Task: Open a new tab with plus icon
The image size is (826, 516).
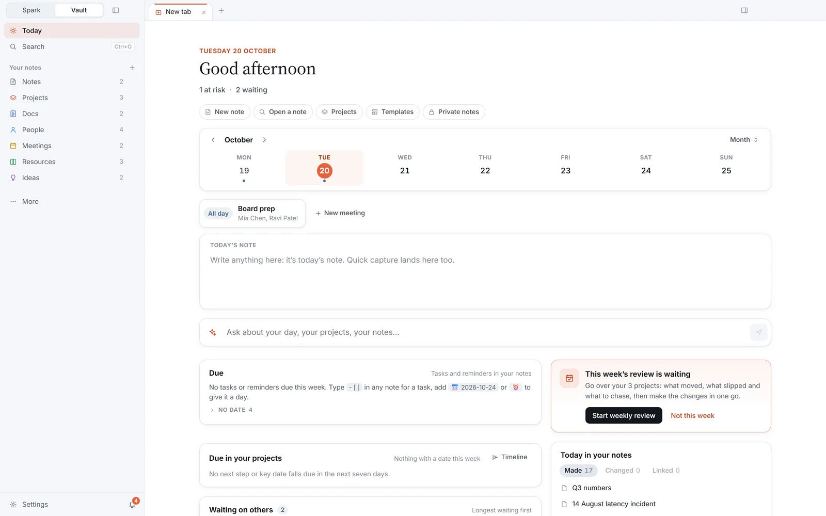Action: 221,10
